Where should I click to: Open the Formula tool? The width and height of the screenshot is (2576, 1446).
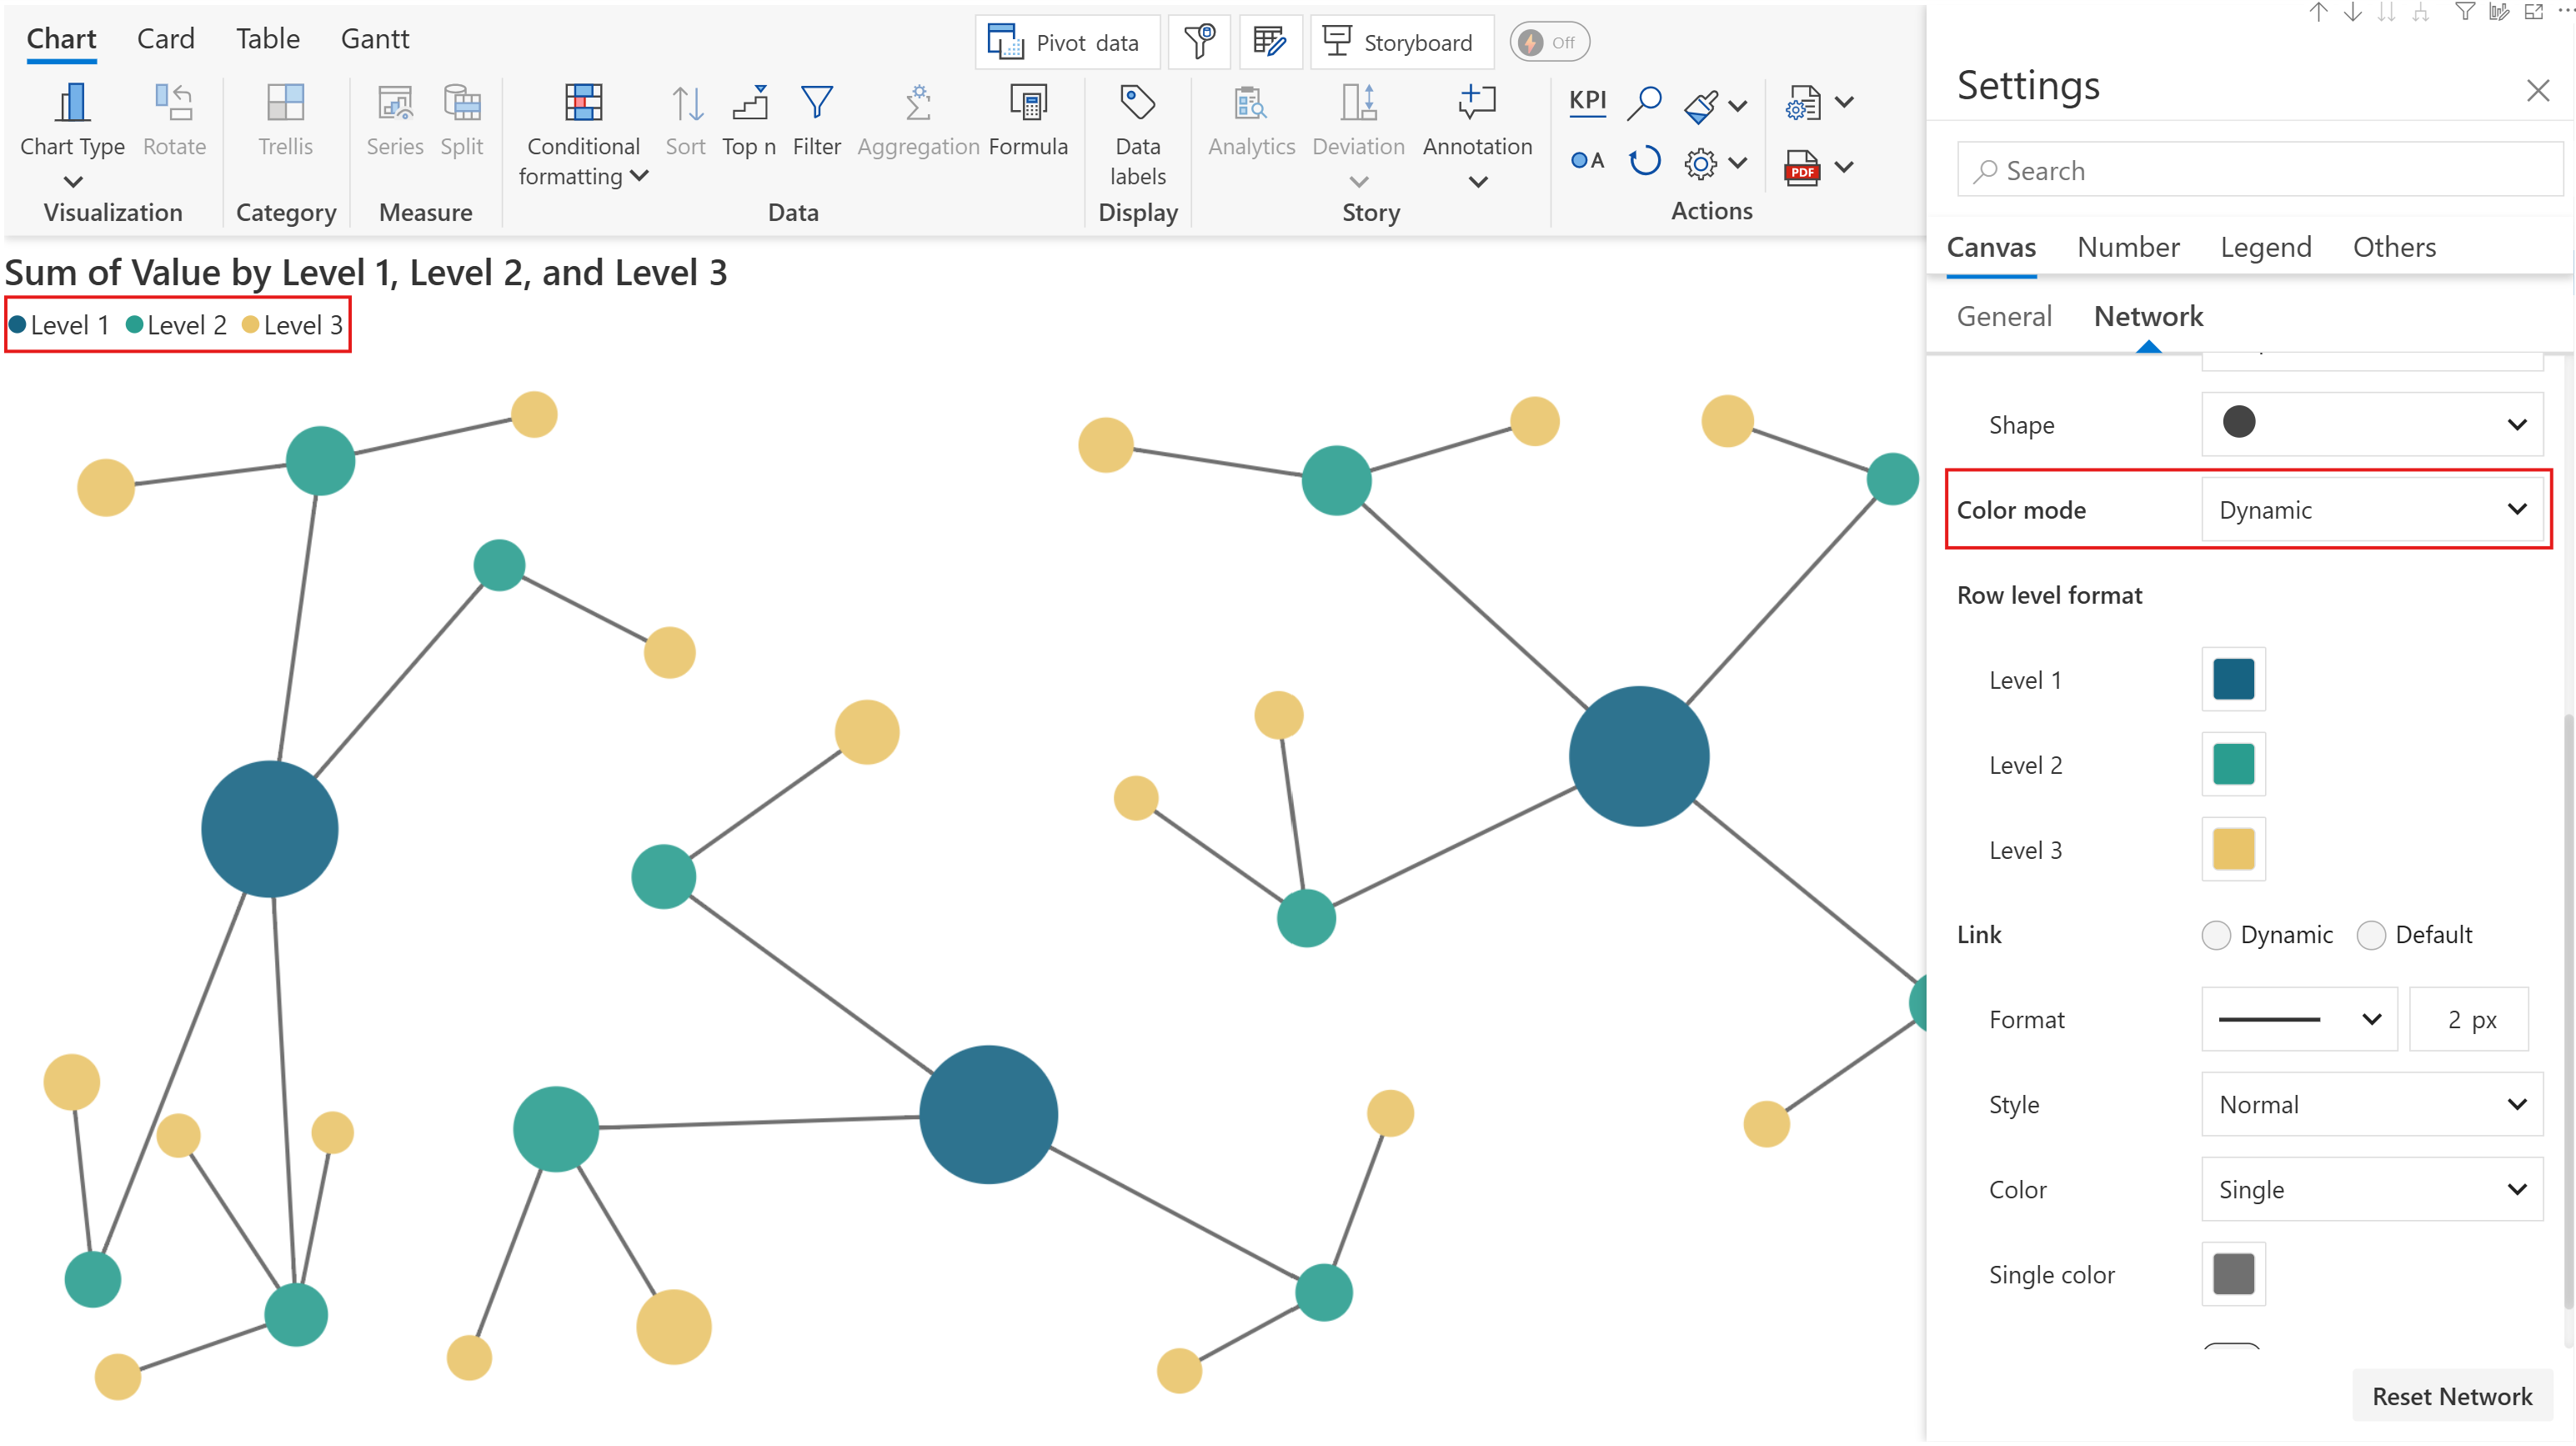[1028, 102]
